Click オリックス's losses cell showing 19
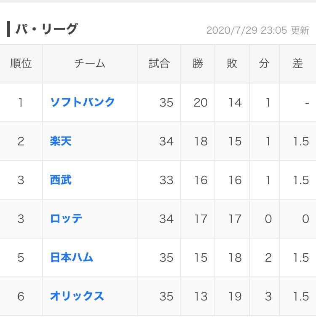 [235, 296]
